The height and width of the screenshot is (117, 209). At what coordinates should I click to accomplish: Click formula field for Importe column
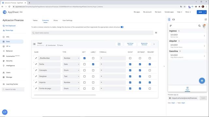click(x=112, y=82)
